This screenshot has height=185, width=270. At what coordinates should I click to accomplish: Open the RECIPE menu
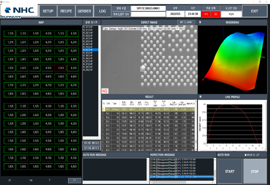tap(66, 11)
